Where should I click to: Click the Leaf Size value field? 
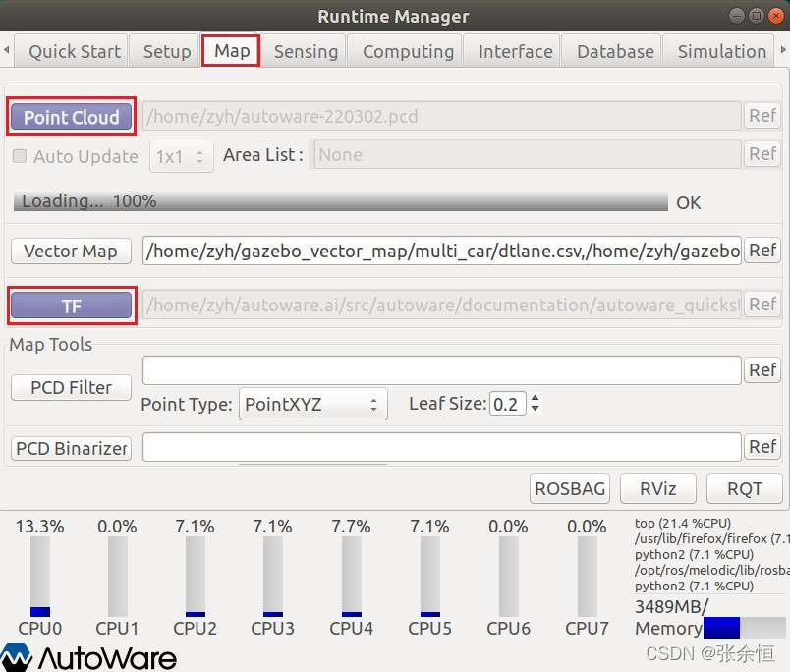507,404
